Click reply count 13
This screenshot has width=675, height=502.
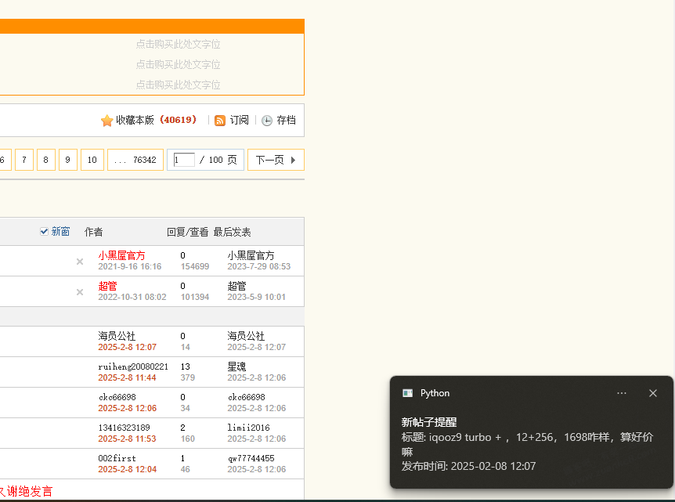coord(185,367)
